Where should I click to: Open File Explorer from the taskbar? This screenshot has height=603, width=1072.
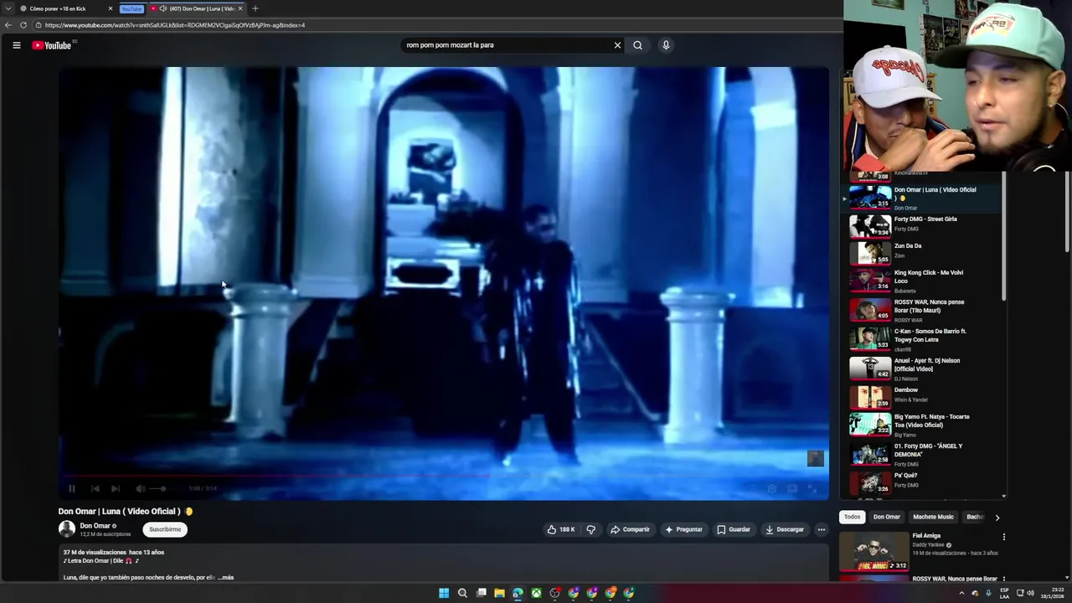click(x=499, y=593)
